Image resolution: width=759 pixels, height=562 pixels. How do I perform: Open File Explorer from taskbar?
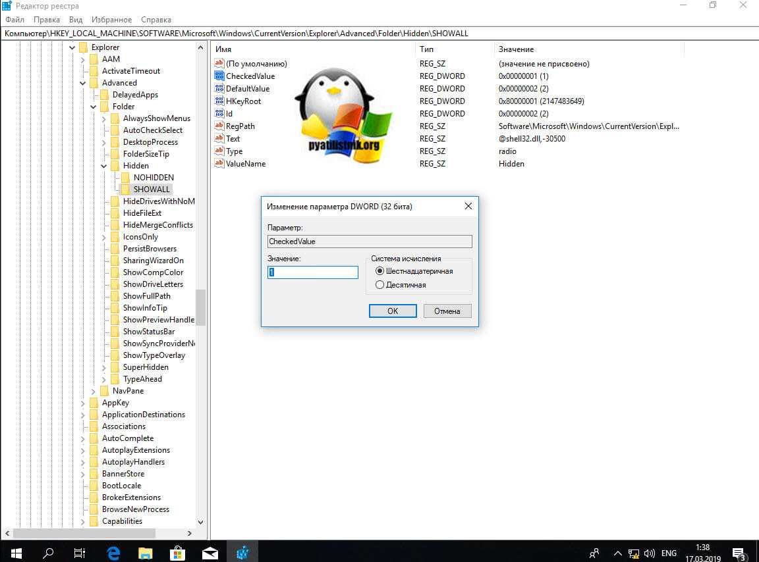(x=145, y=552)
